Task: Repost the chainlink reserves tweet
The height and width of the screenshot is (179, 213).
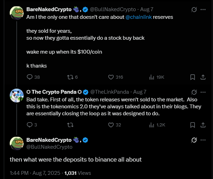Action: coord(69,77)
